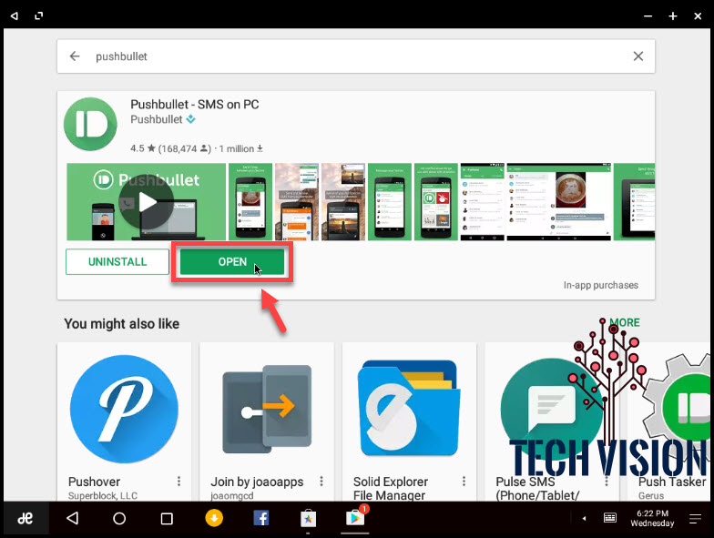
Task: Open options menu for Pushover
Action: point(178,481)
